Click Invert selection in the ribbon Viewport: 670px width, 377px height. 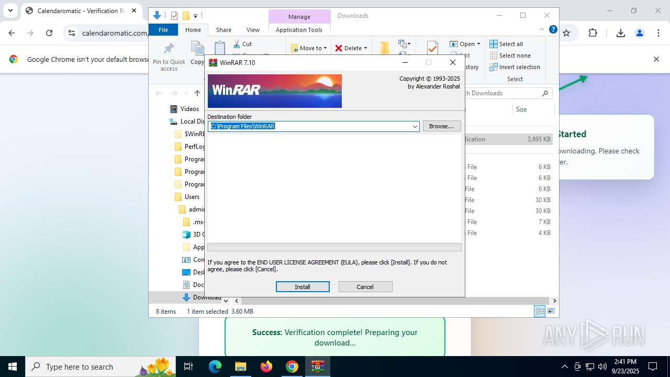click(x=515, y=67)
